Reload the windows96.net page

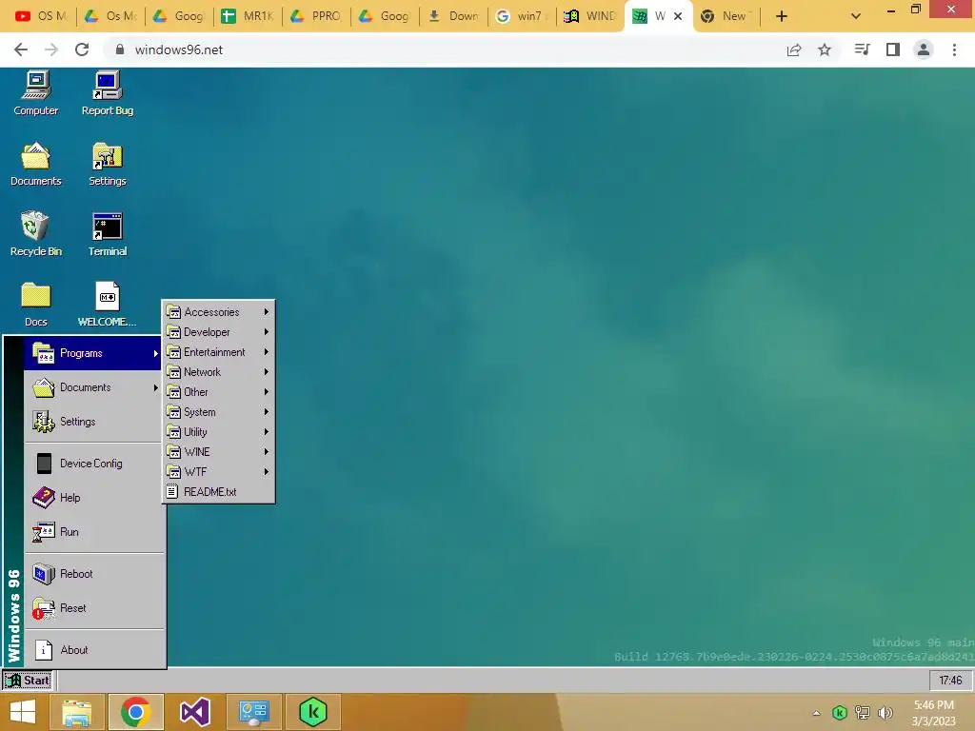coord(82,49)
